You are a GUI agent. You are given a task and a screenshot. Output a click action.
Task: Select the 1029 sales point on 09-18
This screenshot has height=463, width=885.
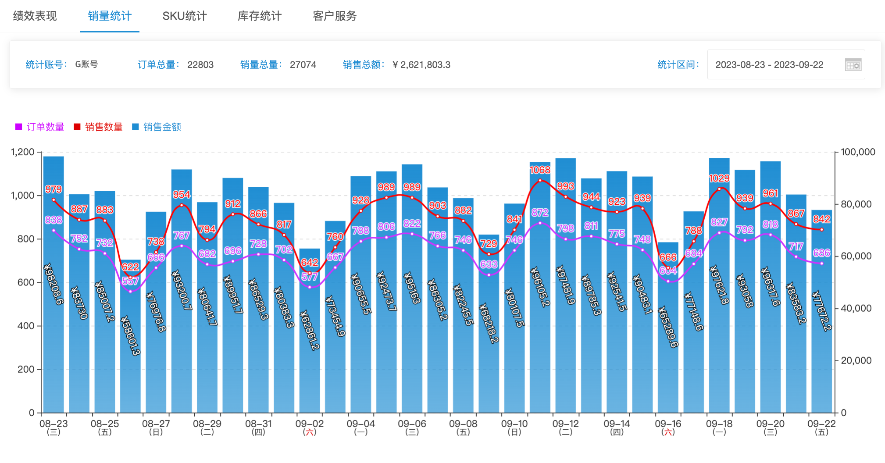tap(719, 189)
